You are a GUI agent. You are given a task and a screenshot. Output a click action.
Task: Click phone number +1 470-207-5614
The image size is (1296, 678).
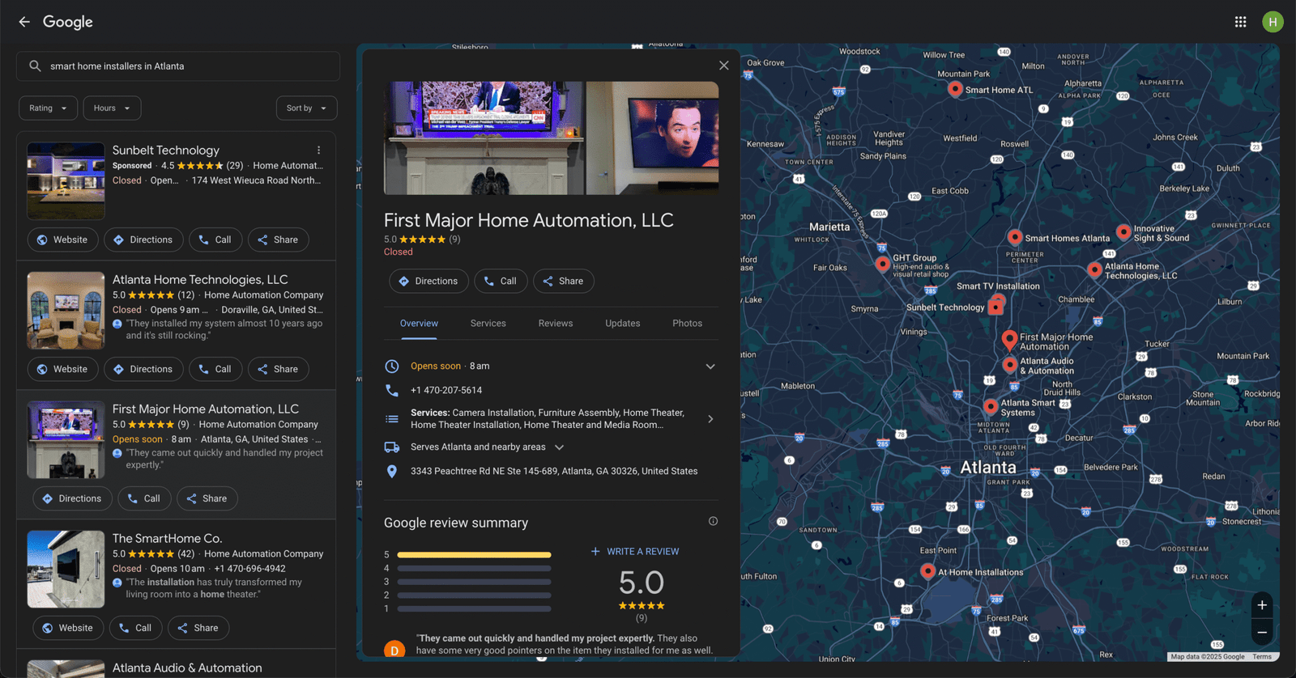(446, 390)
